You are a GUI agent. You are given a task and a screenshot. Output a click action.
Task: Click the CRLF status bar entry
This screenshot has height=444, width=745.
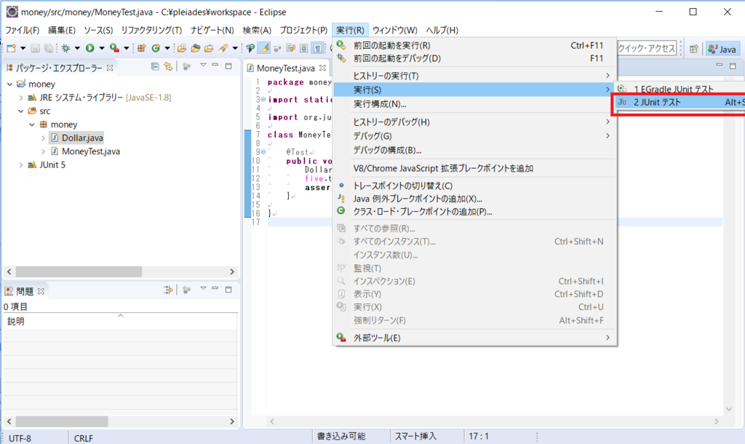[84, 438]
